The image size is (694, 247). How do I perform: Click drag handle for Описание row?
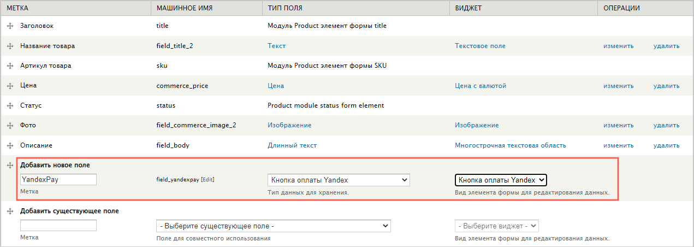10,145
